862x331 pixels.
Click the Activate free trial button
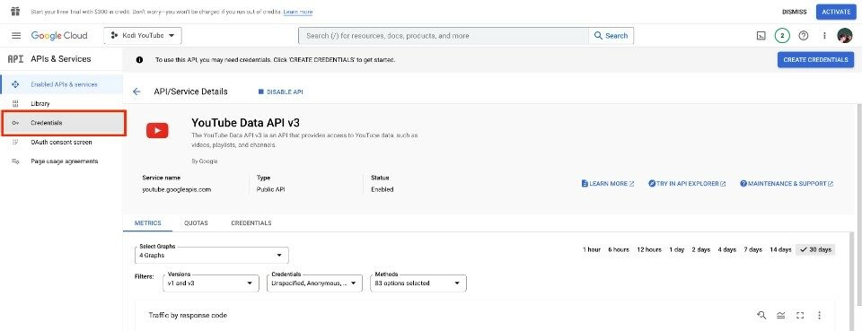click(x=836, y=12)
